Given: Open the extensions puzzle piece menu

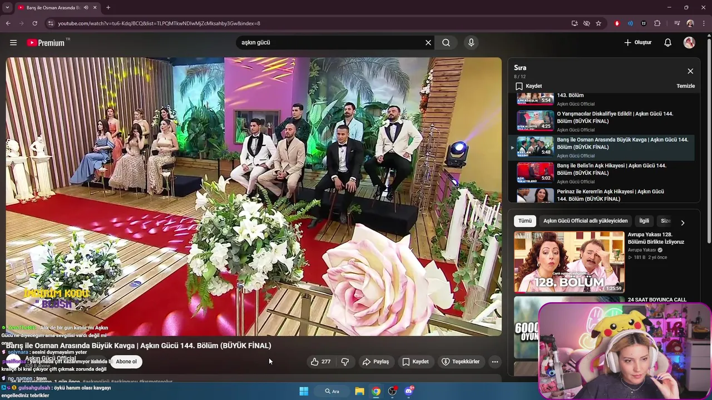Looking at the screenshot, I should (x=657, y=23).
